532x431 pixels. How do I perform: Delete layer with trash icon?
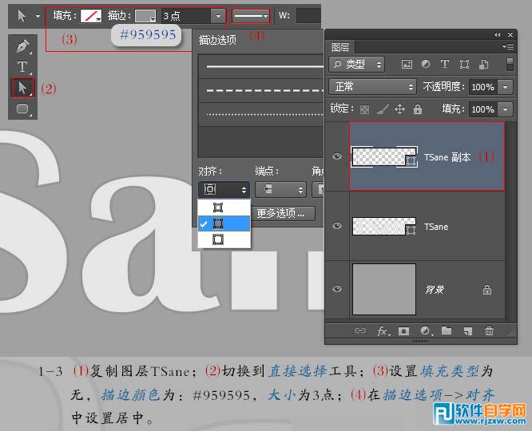[489, 330]
